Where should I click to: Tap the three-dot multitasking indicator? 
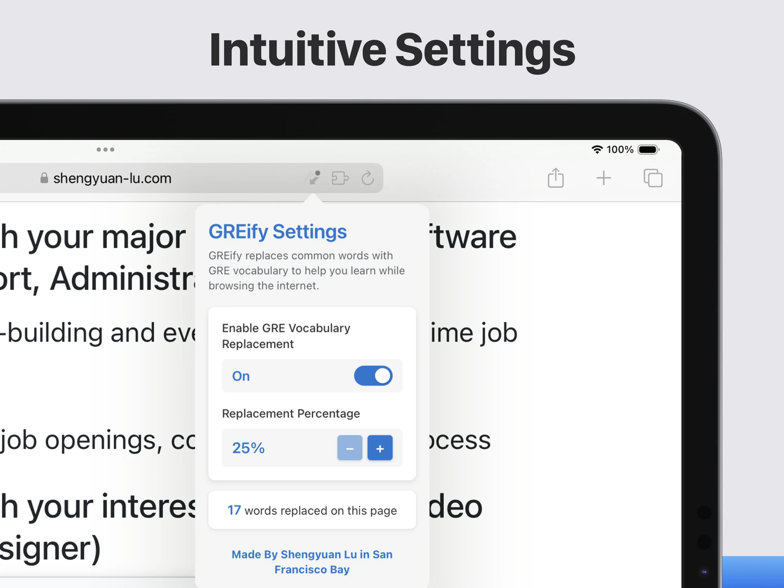105,149
